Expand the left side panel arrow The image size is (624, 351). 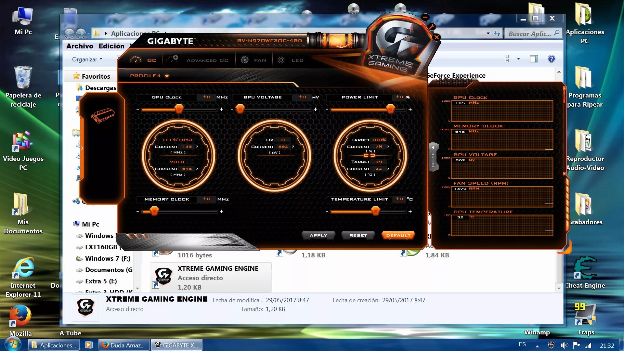pyautogui.click(x=82, y=148)
